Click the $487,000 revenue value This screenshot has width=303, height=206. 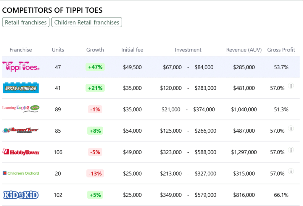coord(244,131)
